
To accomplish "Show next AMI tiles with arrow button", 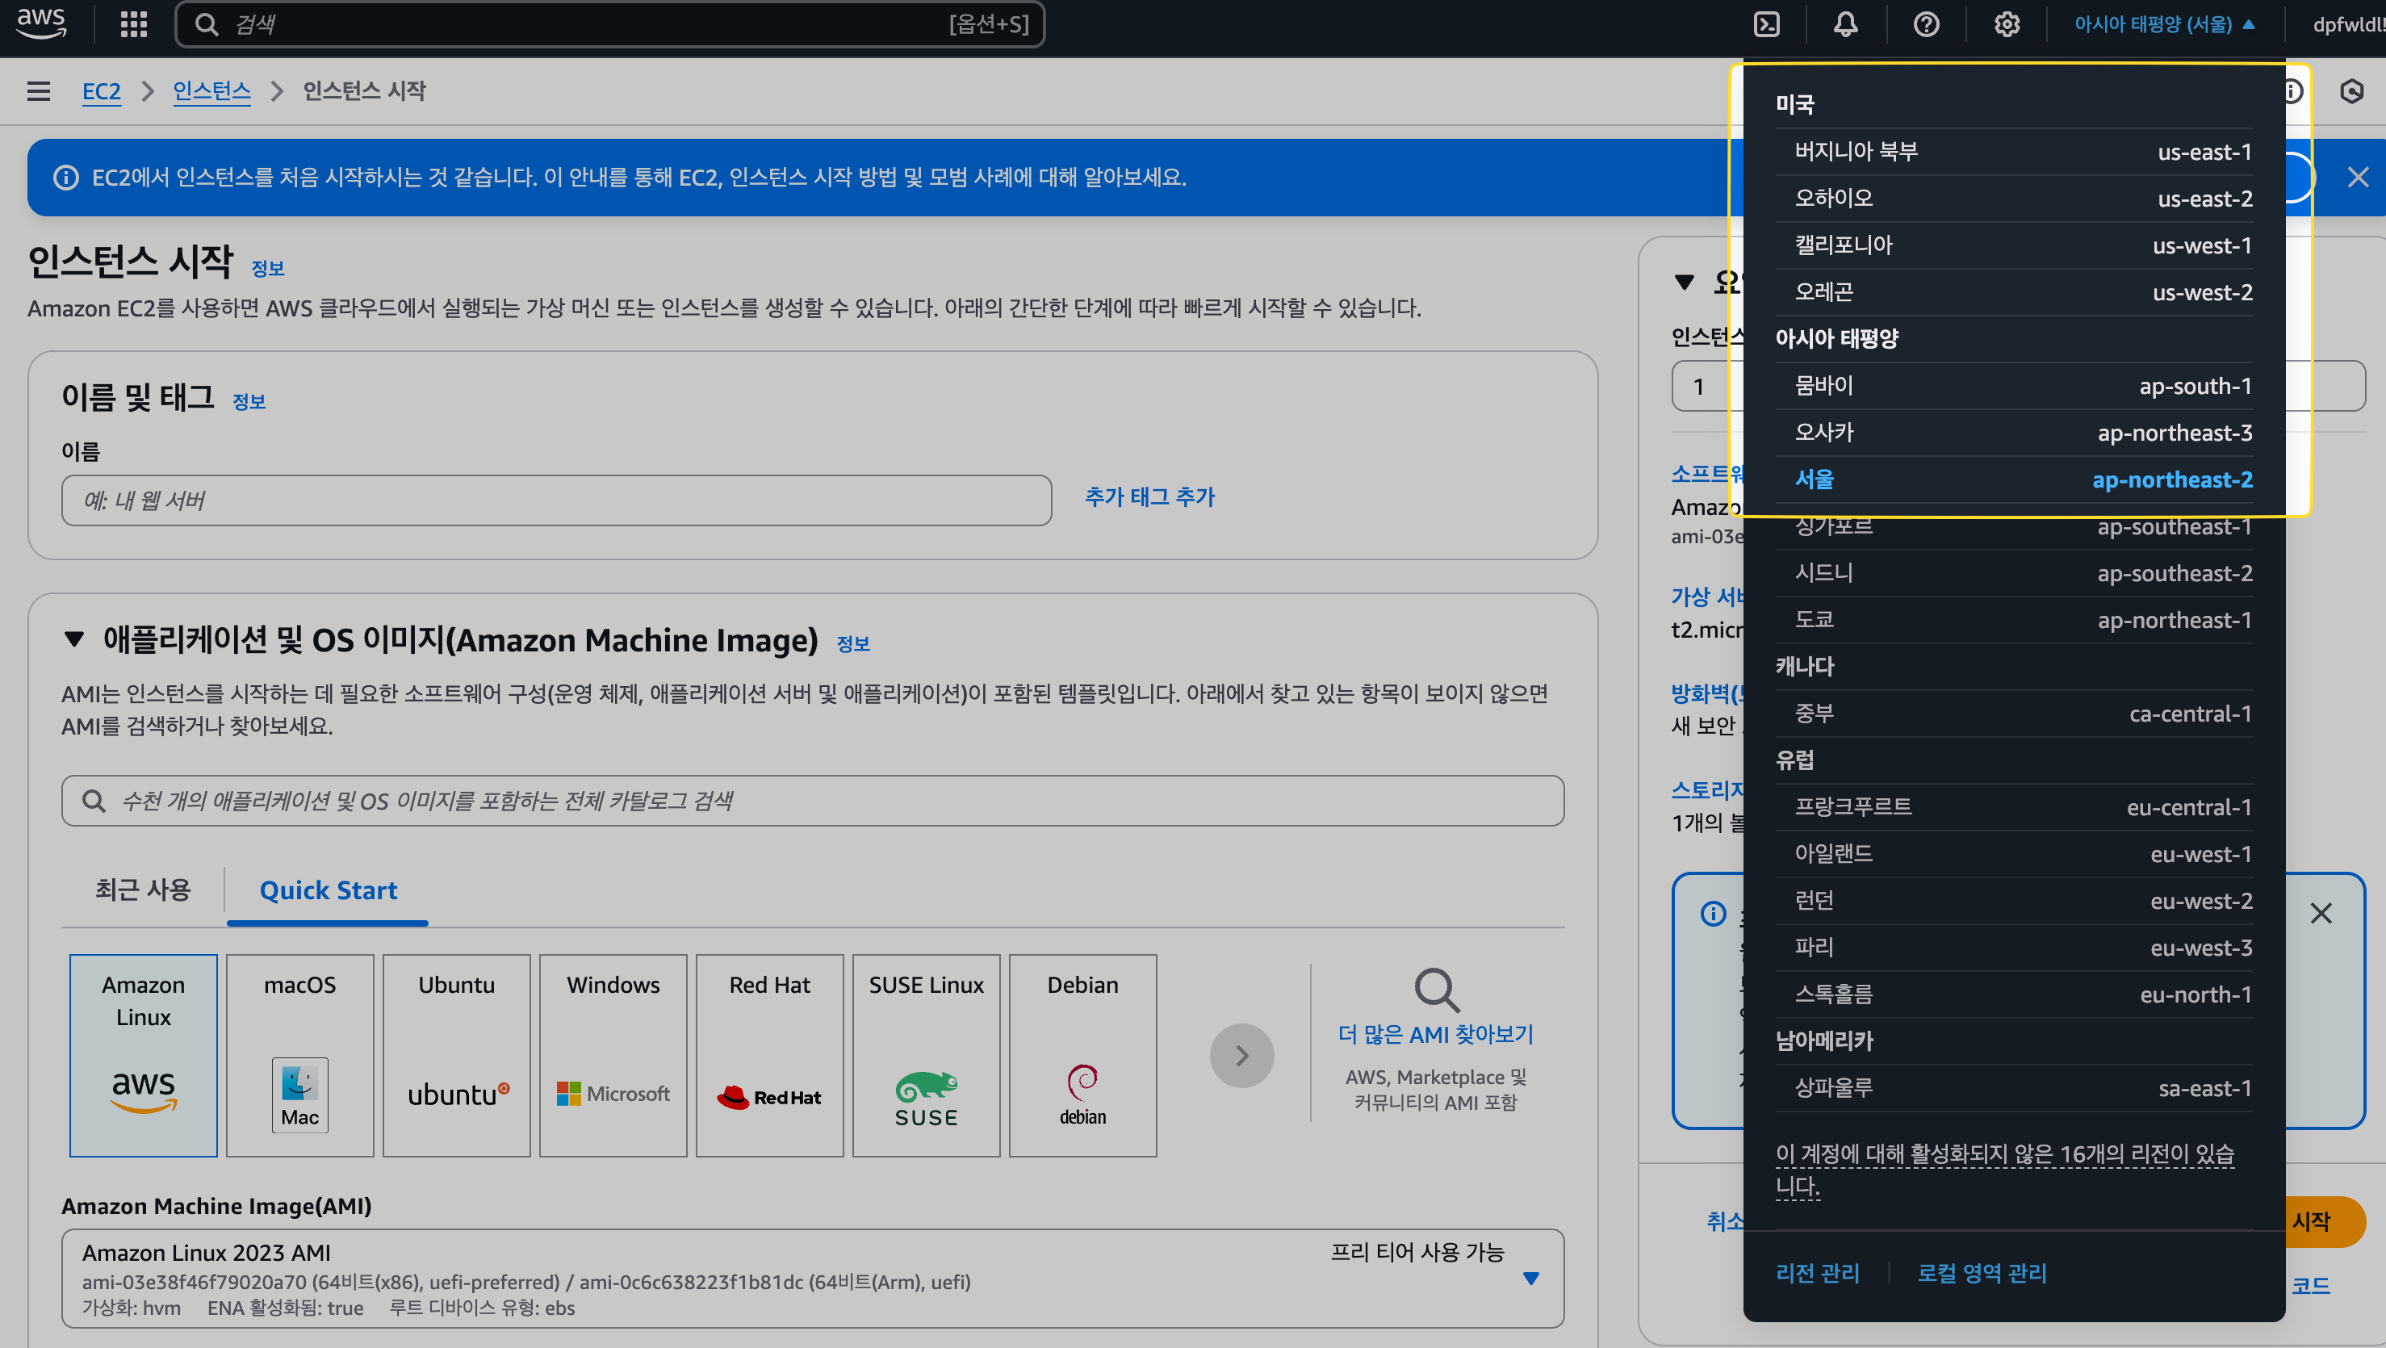I will [x=1241, y=1055].
